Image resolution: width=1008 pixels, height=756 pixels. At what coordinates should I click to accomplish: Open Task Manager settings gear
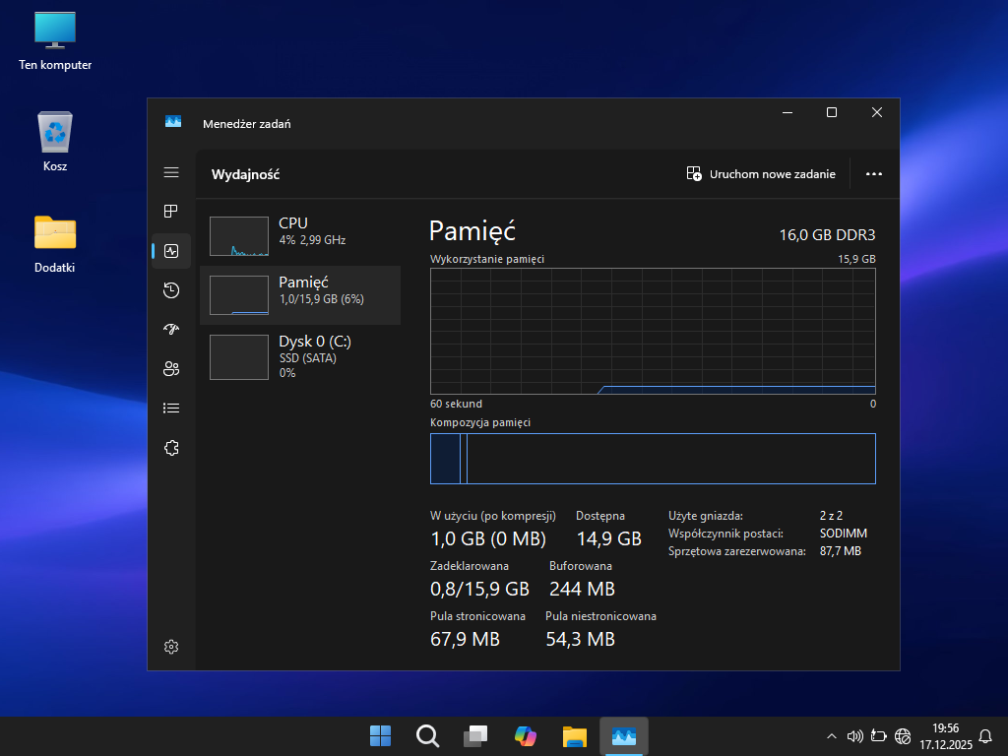tap(171, 647)
